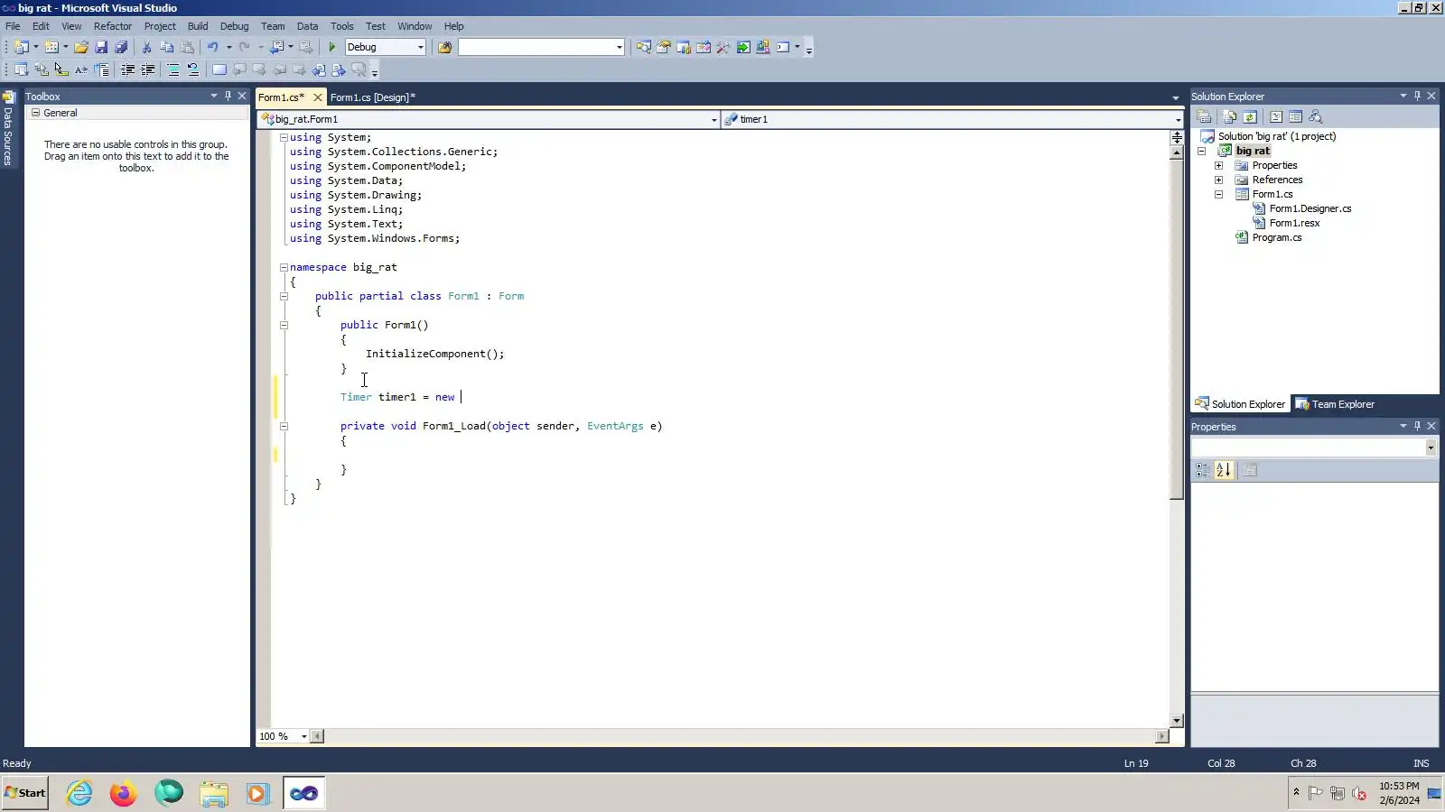Select Solution 'big rat' (1 project) node
The height and width of the screenshot is (812, 1445).
(x=1277, y=136)
